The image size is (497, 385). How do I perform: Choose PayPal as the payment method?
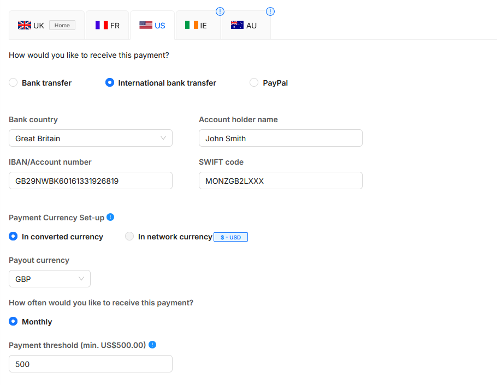tap(254, 83)
